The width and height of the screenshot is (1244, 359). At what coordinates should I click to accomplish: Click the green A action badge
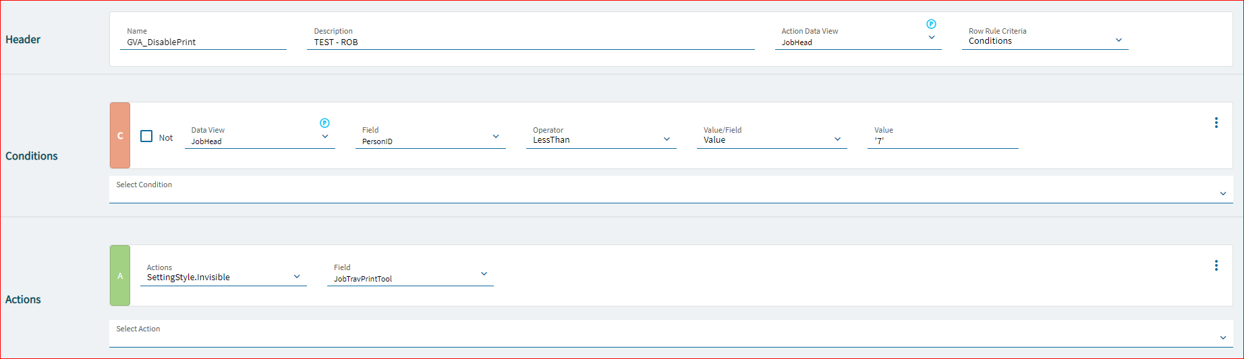pos(120,275)
